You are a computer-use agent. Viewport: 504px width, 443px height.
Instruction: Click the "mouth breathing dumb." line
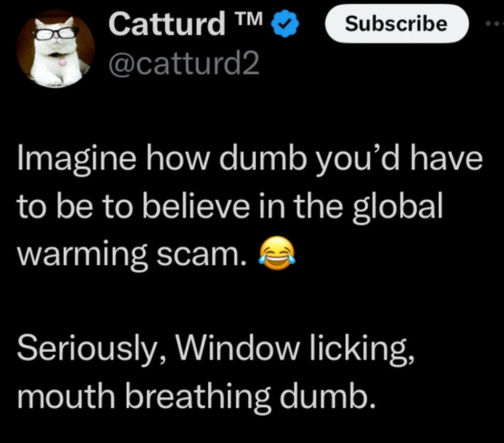[x=196, y=396]
